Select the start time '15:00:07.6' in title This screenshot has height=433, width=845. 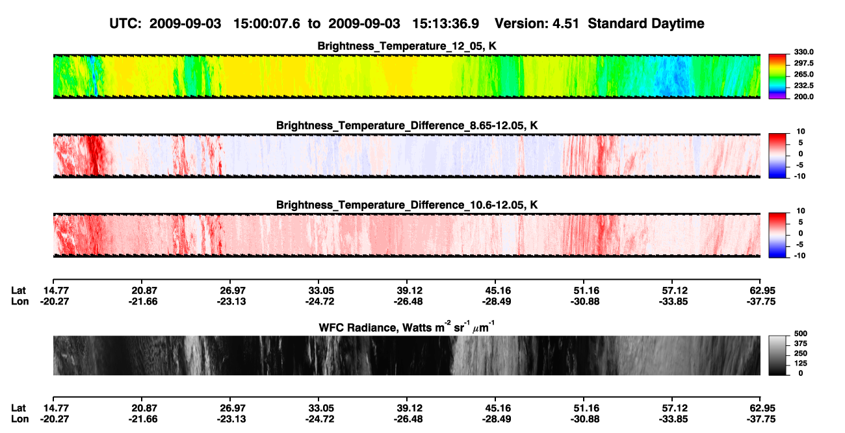coord(268,24)
